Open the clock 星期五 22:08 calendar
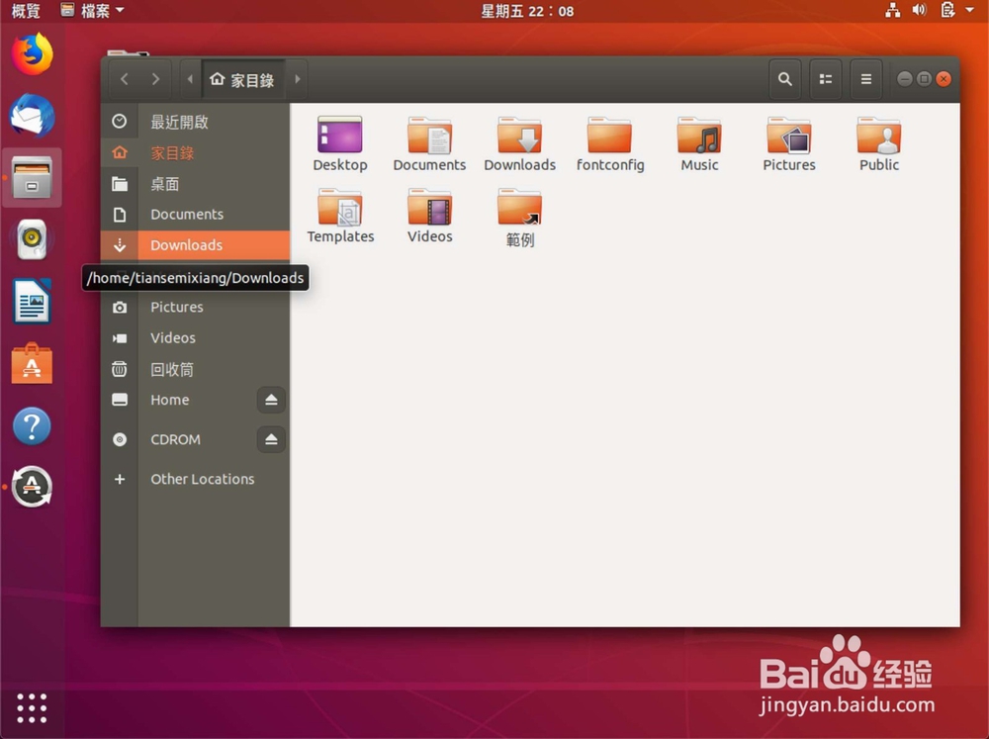Viewport: 989px width, 739px height. coord(527,11)
